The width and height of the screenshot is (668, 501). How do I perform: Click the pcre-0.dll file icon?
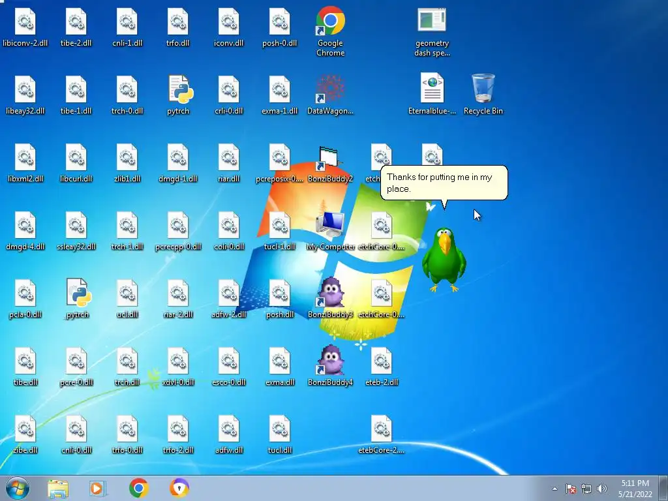76,367
